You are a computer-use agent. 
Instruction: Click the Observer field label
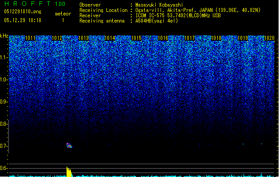point(90,5)
